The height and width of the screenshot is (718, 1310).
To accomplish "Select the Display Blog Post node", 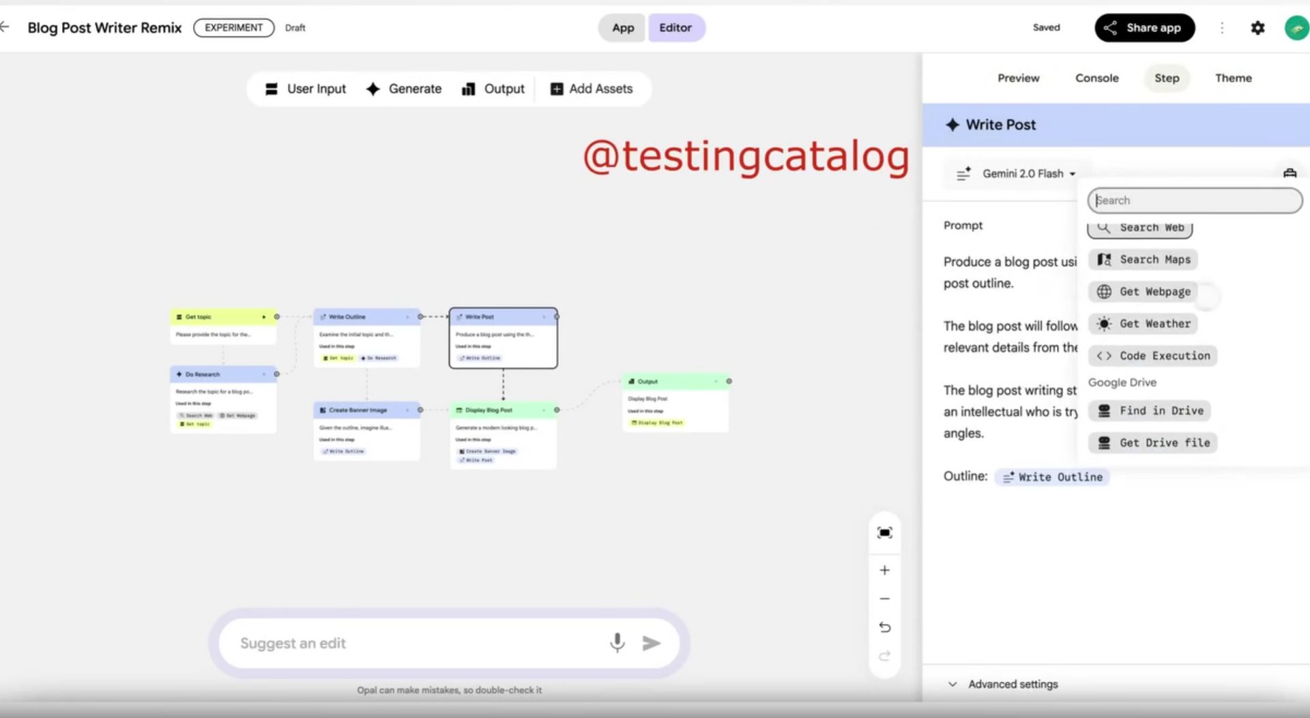I will tap(504, 436).
